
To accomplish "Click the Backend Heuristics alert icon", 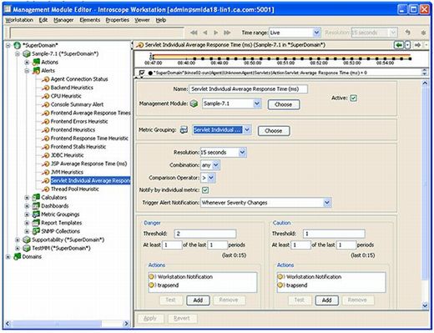I will (46, 88).
